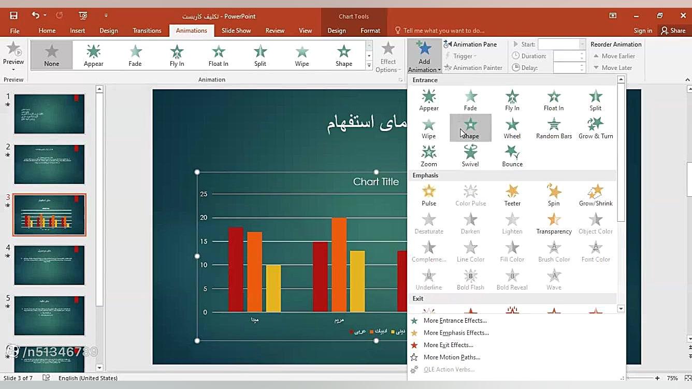Open ribbon display options button

613,16
